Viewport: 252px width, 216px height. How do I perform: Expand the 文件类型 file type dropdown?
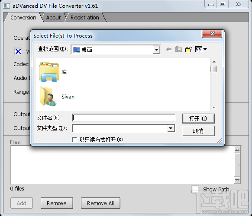[171, 128]
